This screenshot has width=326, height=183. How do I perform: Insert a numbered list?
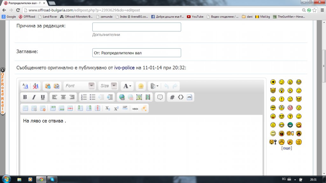pos(84,97)
